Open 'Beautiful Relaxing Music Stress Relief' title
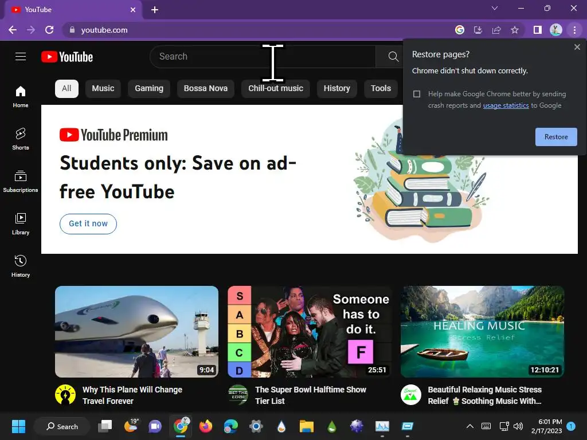Image resolution: width=587 pixels, height=440 pixels. tap(484, 395)
